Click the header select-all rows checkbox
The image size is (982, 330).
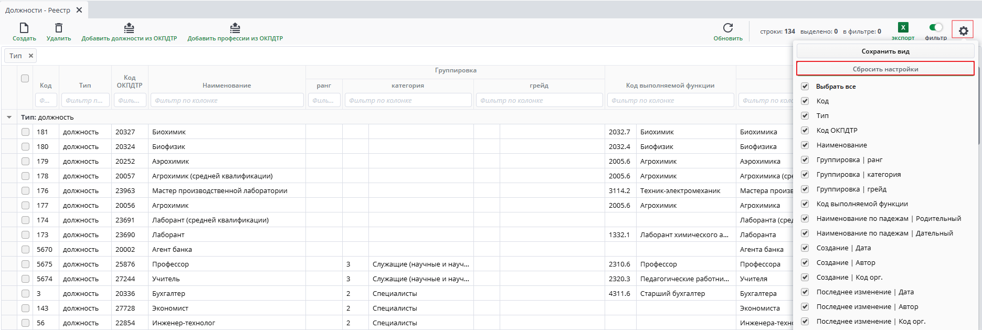25,79
